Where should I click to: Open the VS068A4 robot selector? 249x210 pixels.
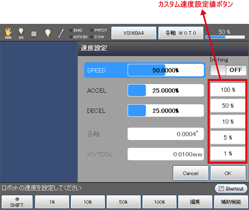tap(134, 33)
